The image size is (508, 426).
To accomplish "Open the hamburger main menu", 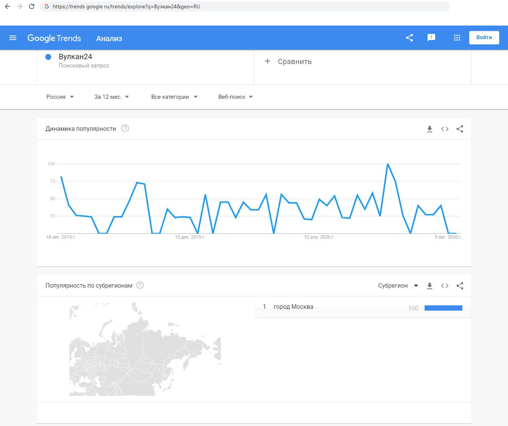I will (13, 38).
